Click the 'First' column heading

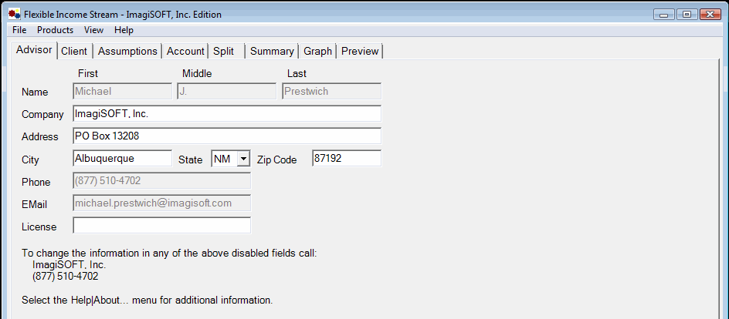88,73
